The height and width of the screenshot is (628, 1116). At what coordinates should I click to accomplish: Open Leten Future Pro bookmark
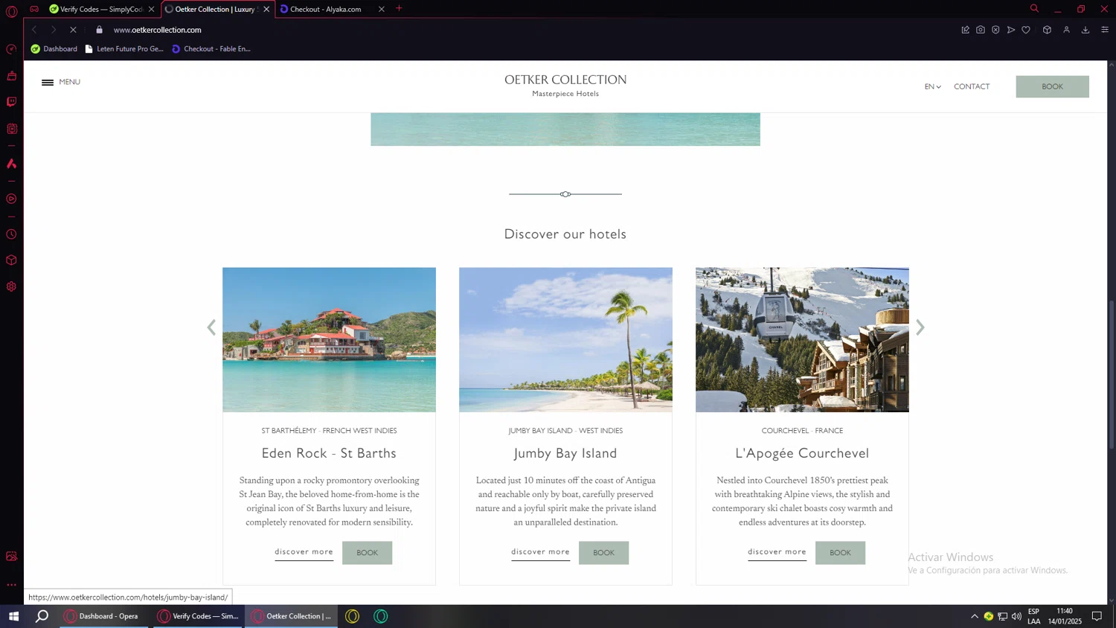click(x=124, y=49)
